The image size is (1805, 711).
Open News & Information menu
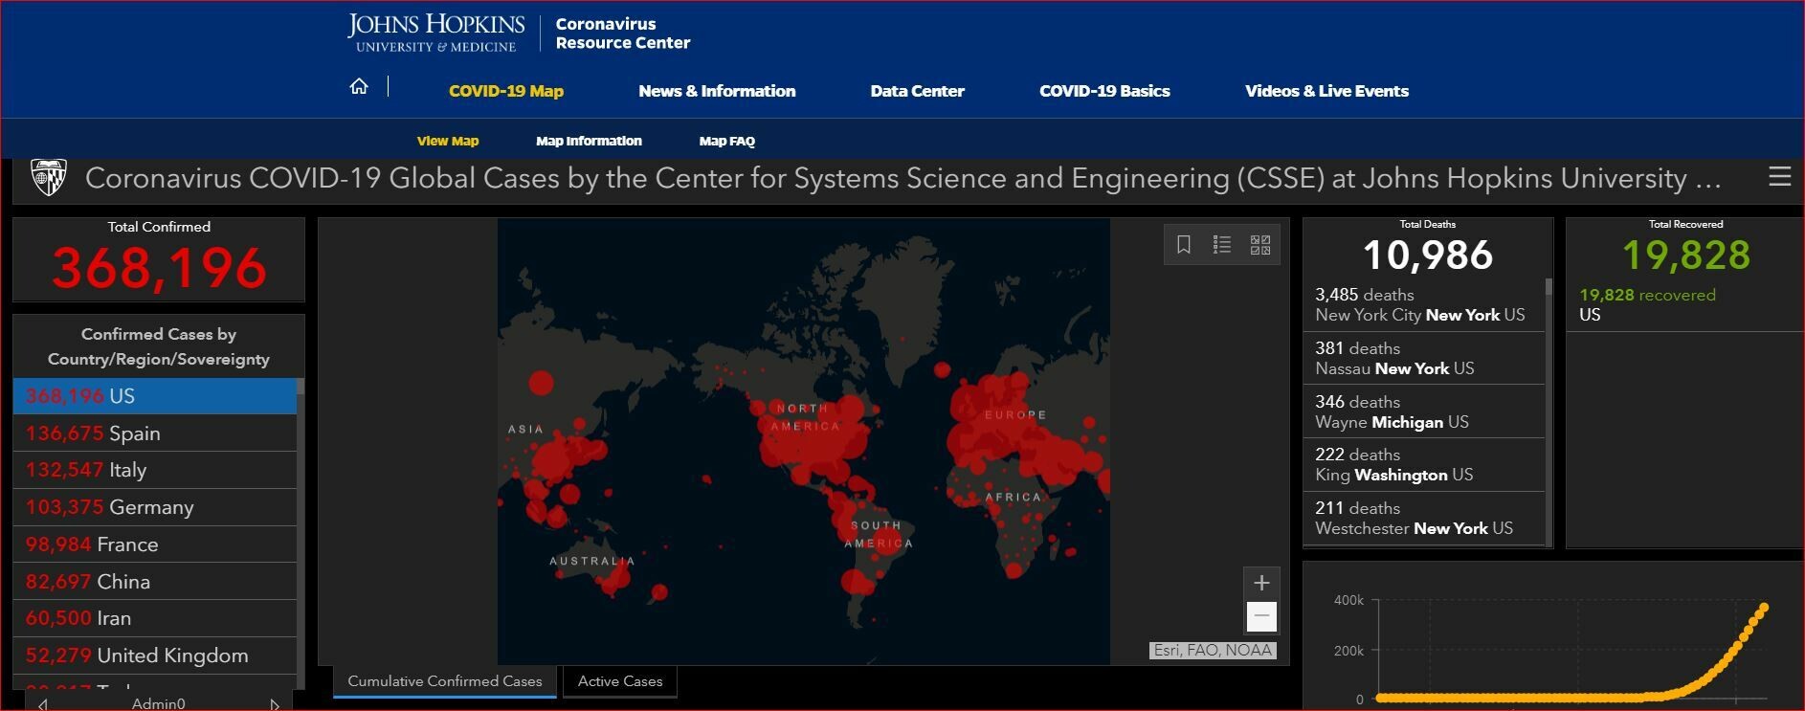(x=717, y=91)
